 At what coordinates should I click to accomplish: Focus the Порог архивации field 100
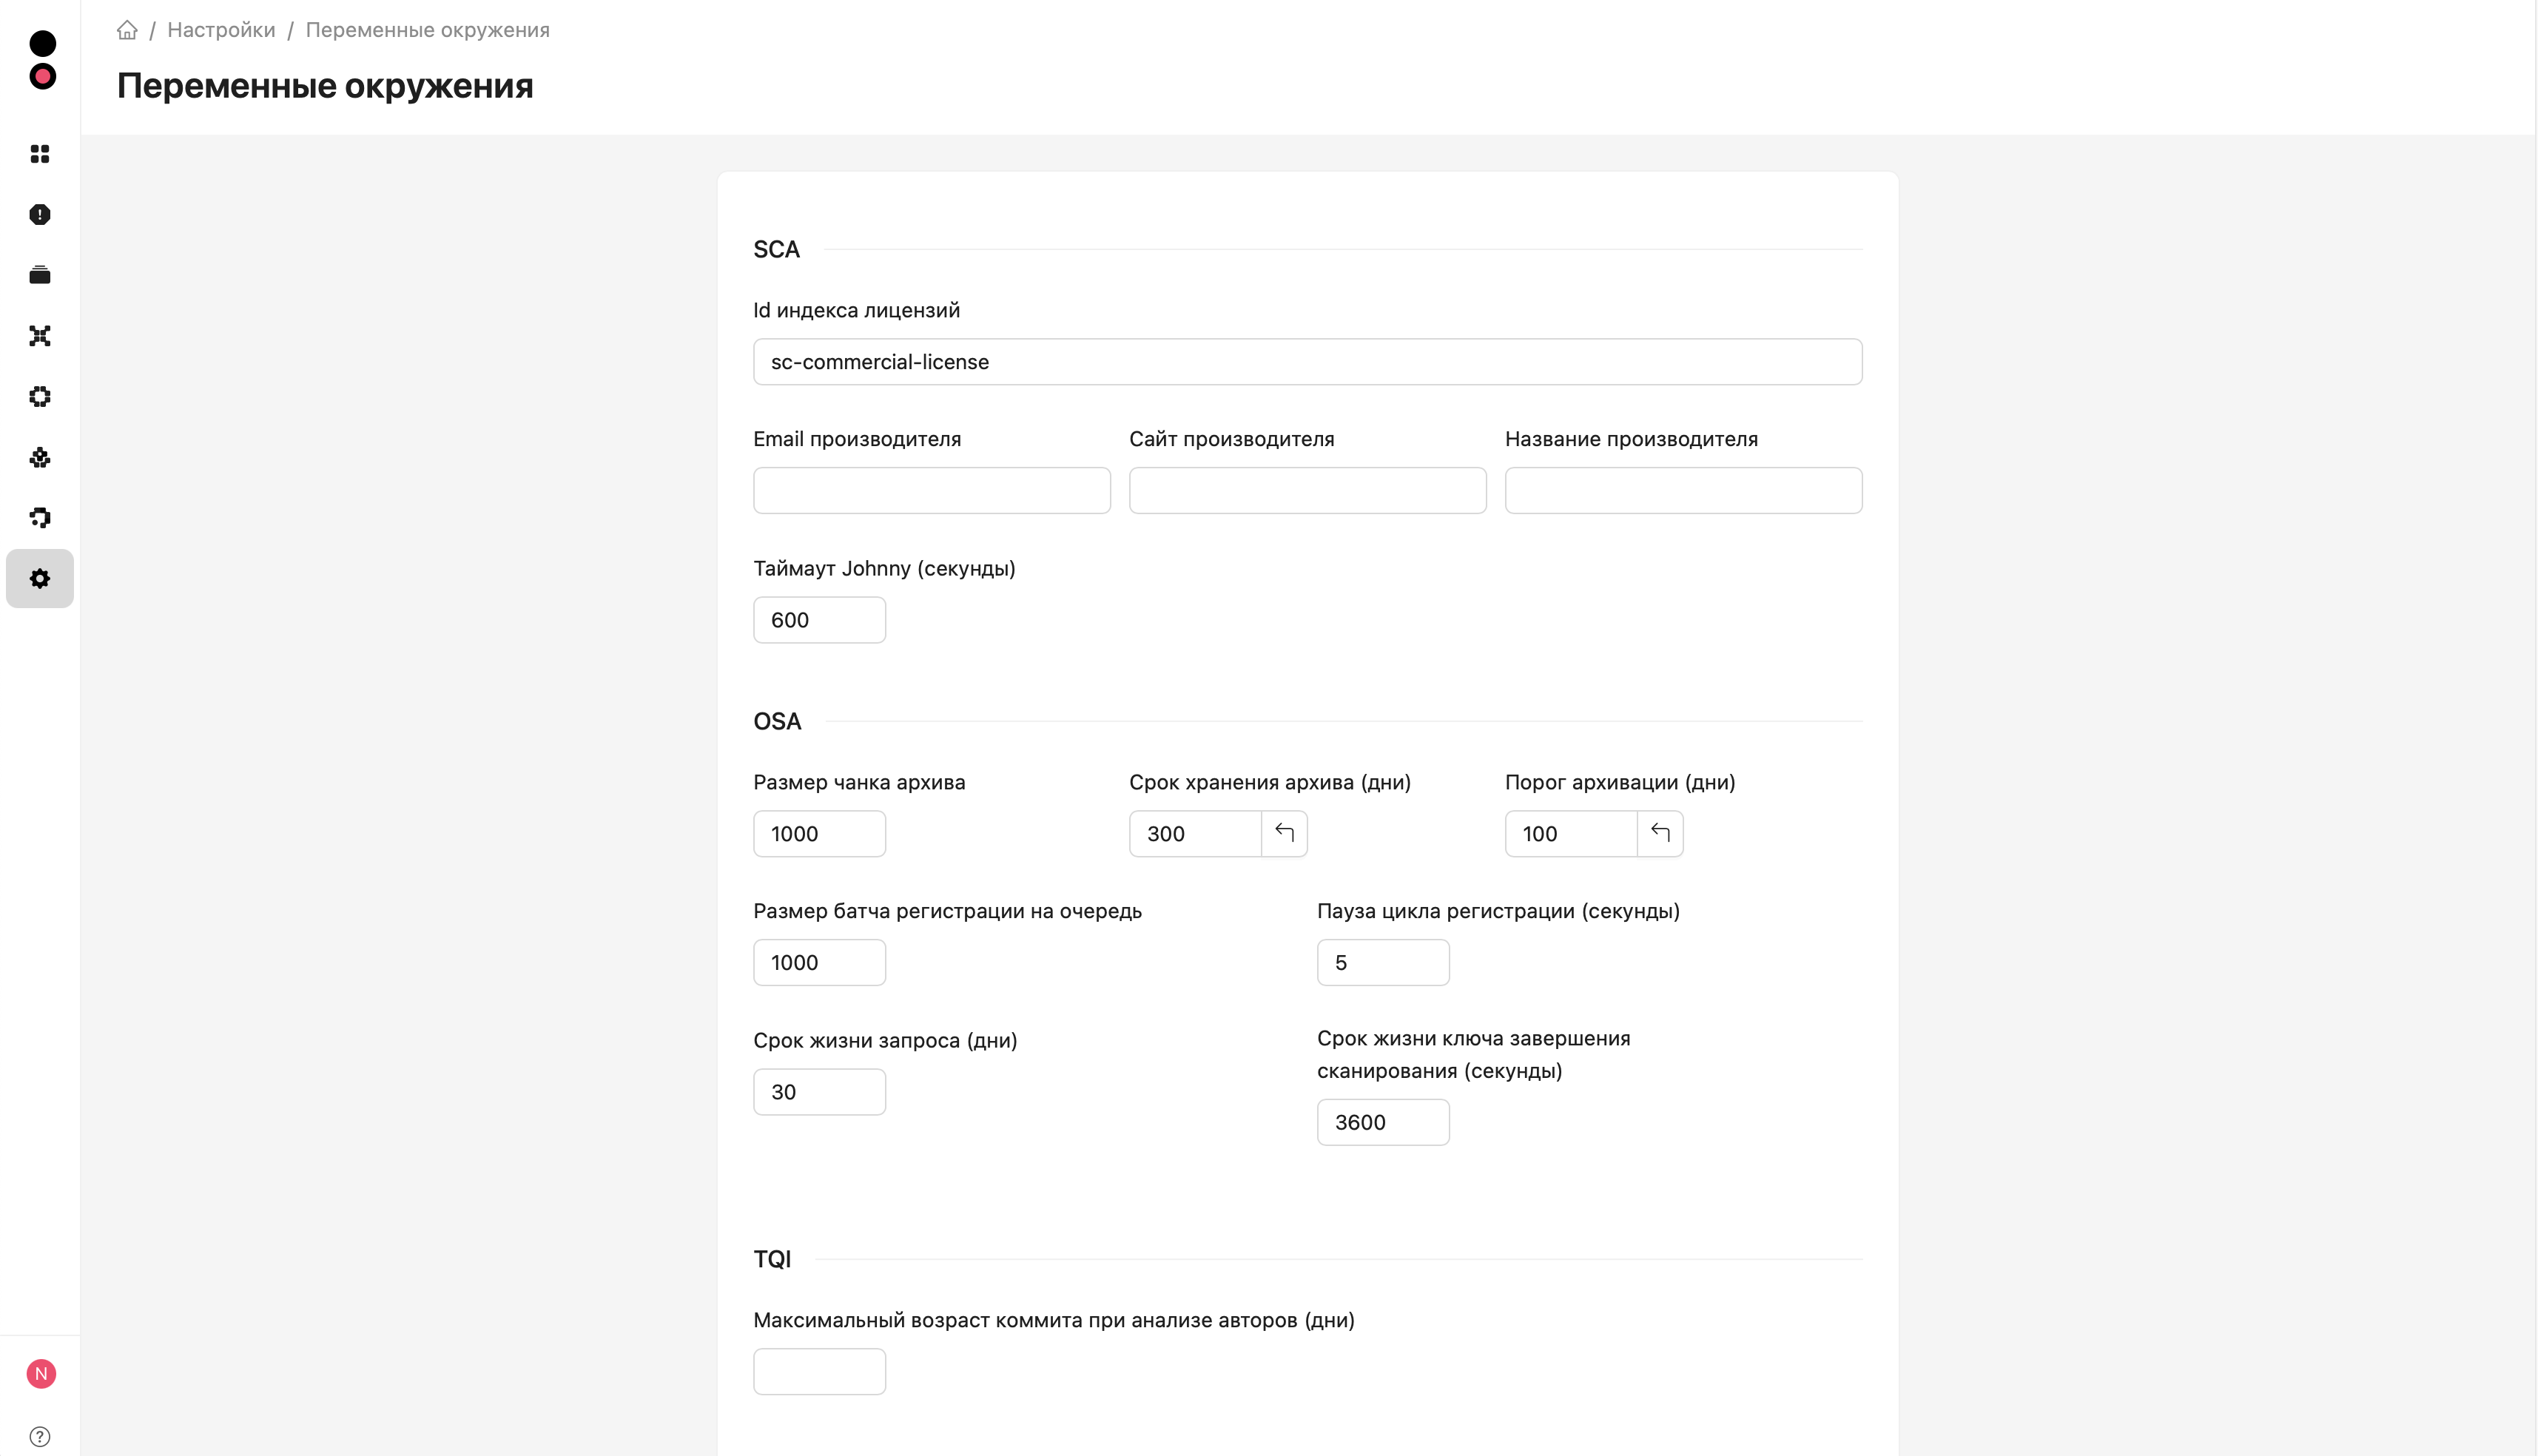pos(1571,834)
